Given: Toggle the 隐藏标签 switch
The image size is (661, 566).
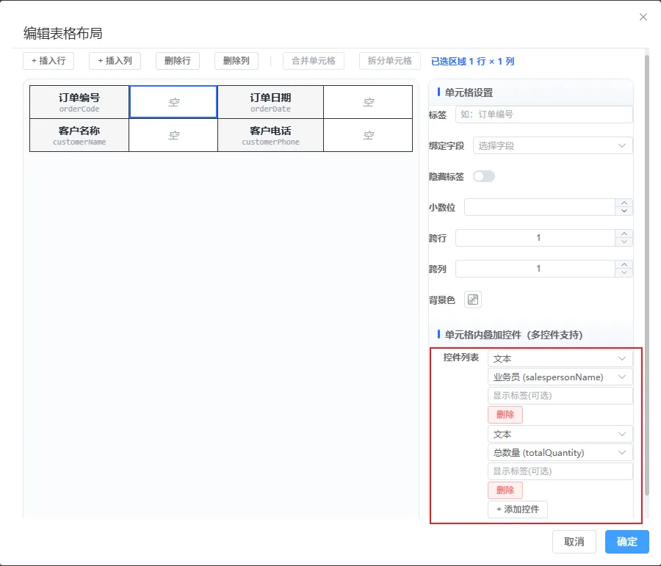Looking at the screenshot, I should [483, 176].
